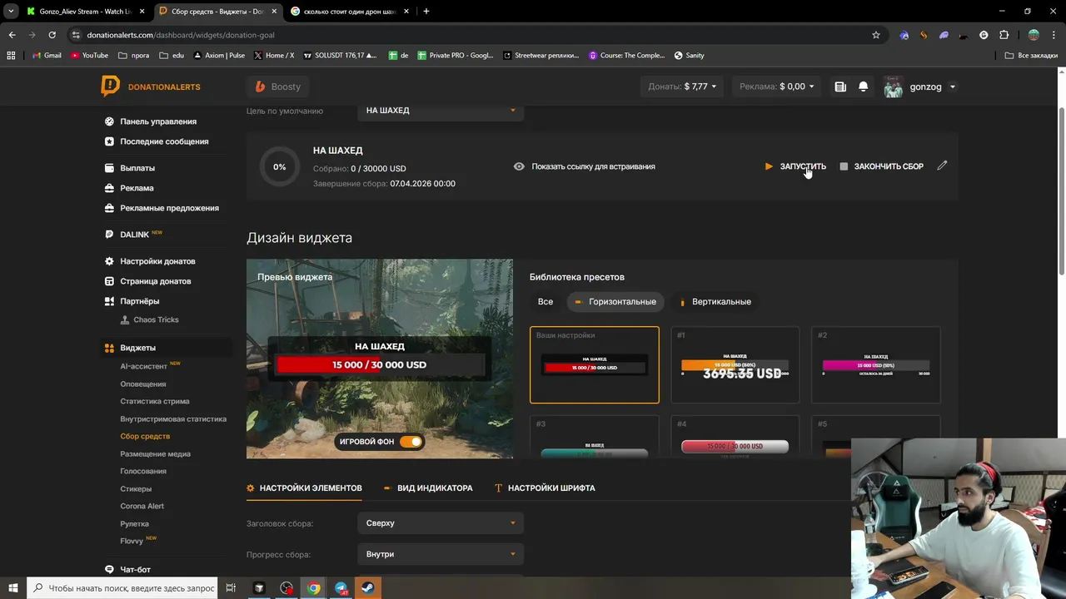Image resolution: width=1066 pixels, height=599 pixels.
Task: Switch to НАСТРОЙКИ ШРИФТА tab
Action: coord(545,488)
